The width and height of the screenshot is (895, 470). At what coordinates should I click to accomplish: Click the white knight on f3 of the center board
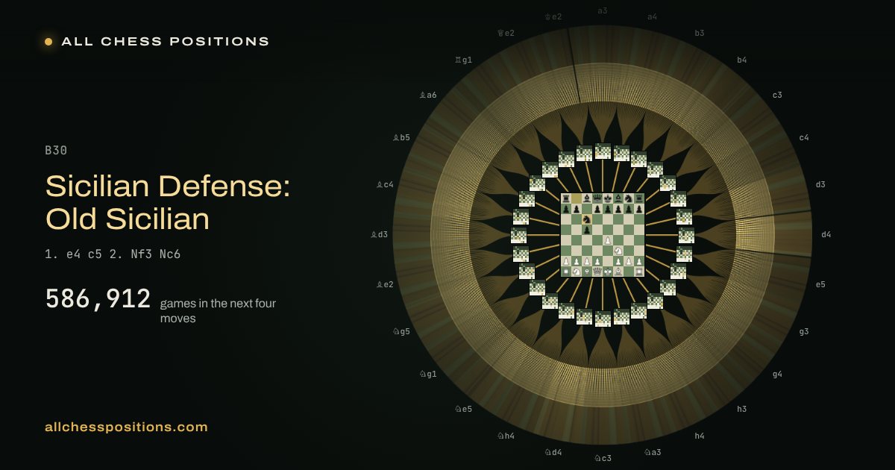(x=618, y=251)
